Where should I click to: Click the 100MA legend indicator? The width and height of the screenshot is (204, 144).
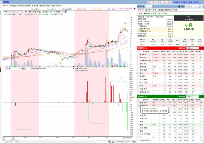[97, 9]
